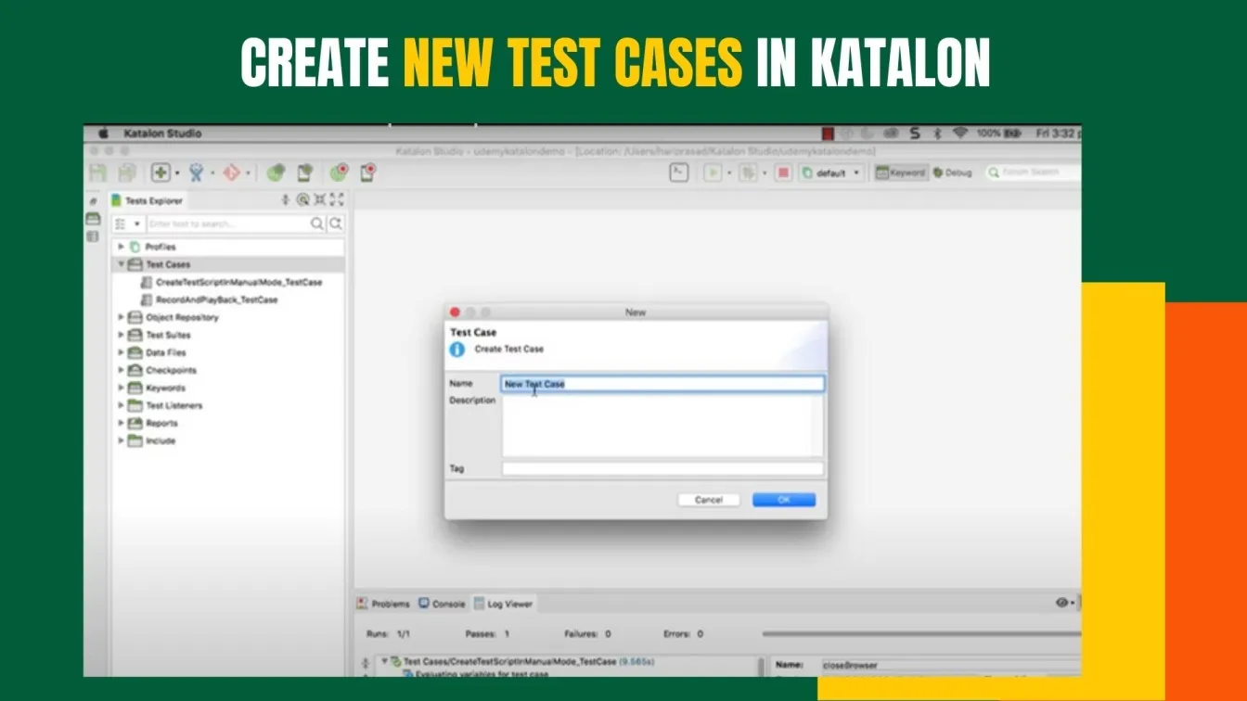Screen dimensions: 1247x701
Task: Switch to the Console tab
Action: (x=442, y=604)
